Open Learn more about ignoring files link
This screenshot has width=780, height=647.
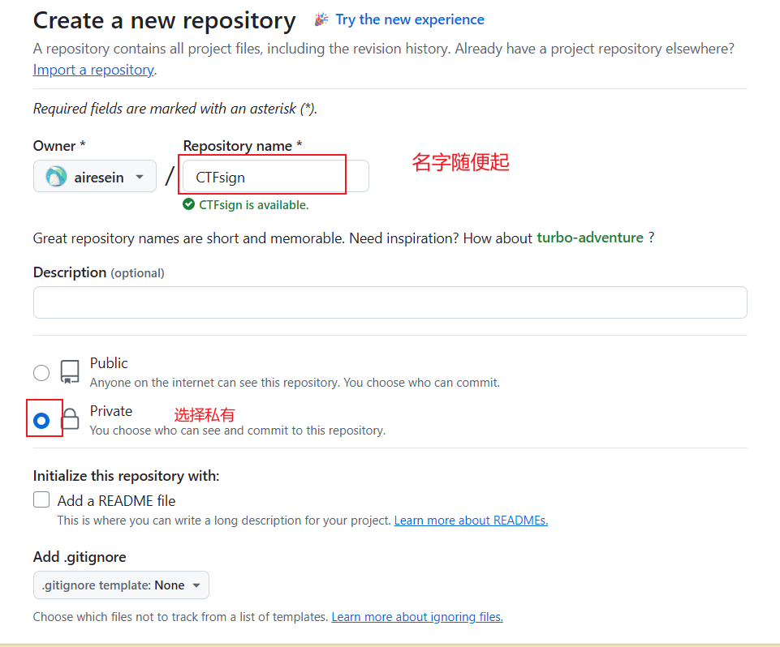[x=417, y=617]
